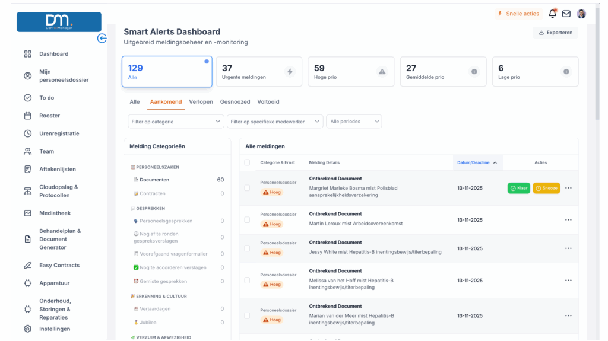
Task: Open Cloudopslag & Protocollen
Action: click(59, 191)
